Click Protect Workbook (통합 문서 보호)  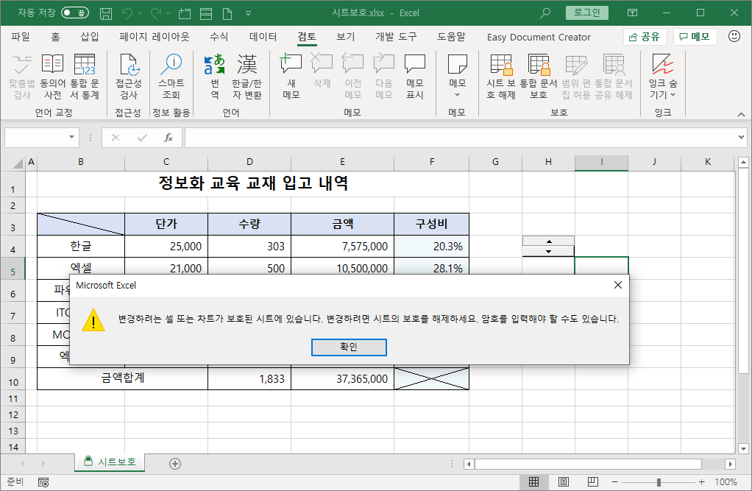(x=539, y=77)
